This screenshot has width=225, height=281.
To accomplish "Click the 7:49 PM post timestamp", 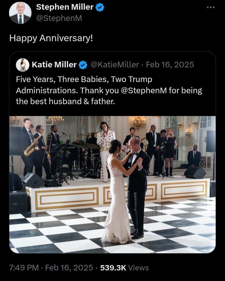I will (x=24, y=268).
